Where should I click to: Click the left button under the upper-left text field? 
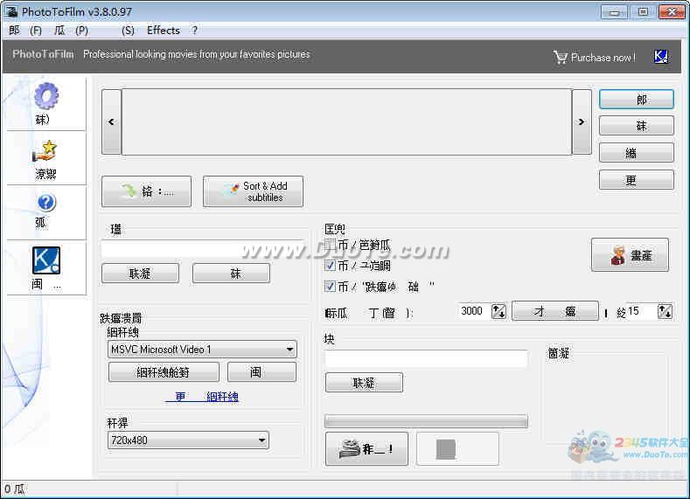coord(141,273)
